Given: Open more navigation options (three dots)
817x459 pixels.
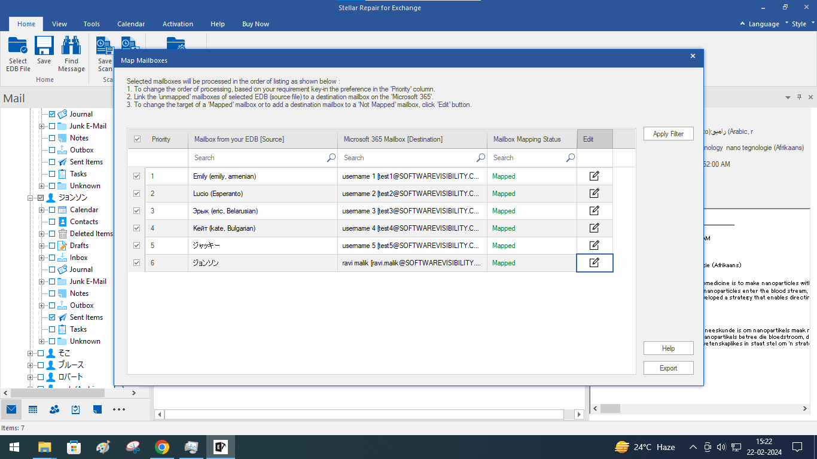Looking at the screenshot, I should pyautogui.click(x=119, y=409).
